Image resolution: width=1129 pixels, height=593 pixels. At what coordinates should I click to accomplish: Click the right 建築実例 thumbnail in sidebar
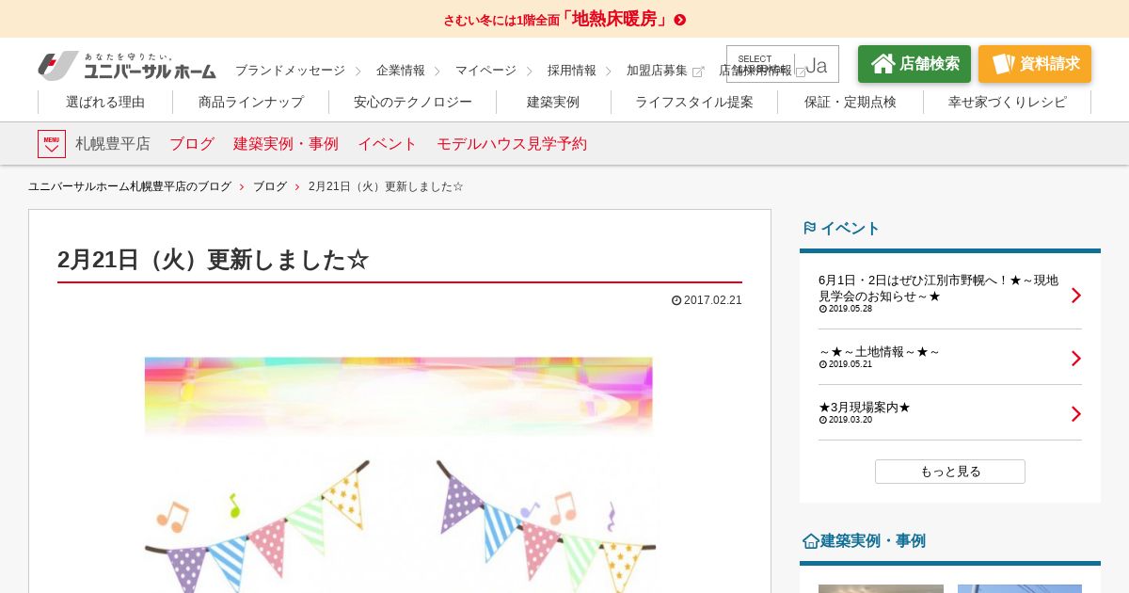(x=1020, y=588)
